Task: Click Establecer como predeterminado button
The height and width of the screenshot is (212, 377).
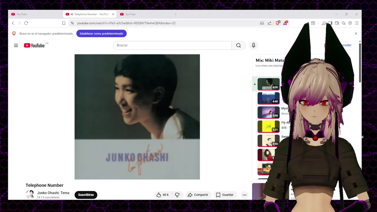Action: click(102, 34)
